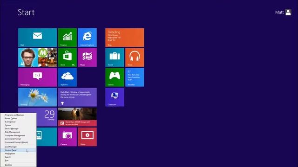Screen dimensions: 298x167
Task: Open File Explorer from the menu
Action: coord(18,154)
